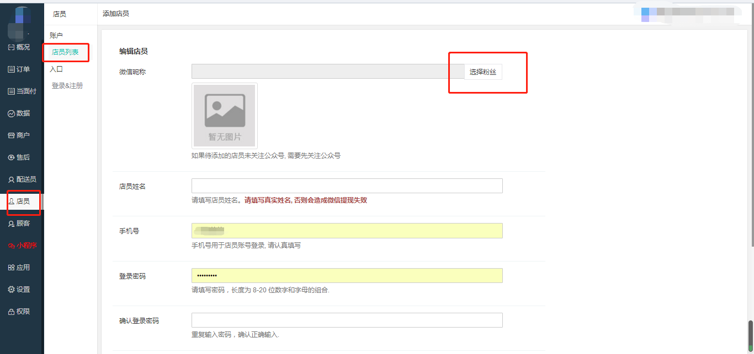The width and height of the screenshot is (754, 354).
Task: Select 店员 clerk sidebar item
Action: [x=19, y=201]
